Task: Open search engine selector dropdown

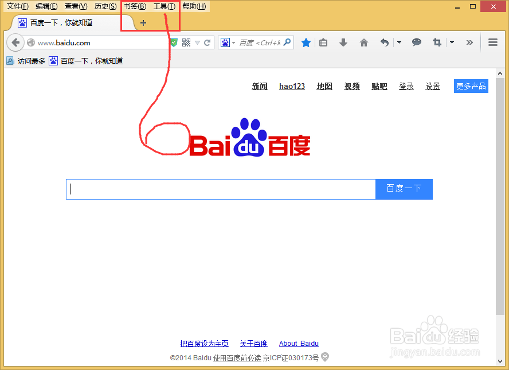Action: pos(228,42)
